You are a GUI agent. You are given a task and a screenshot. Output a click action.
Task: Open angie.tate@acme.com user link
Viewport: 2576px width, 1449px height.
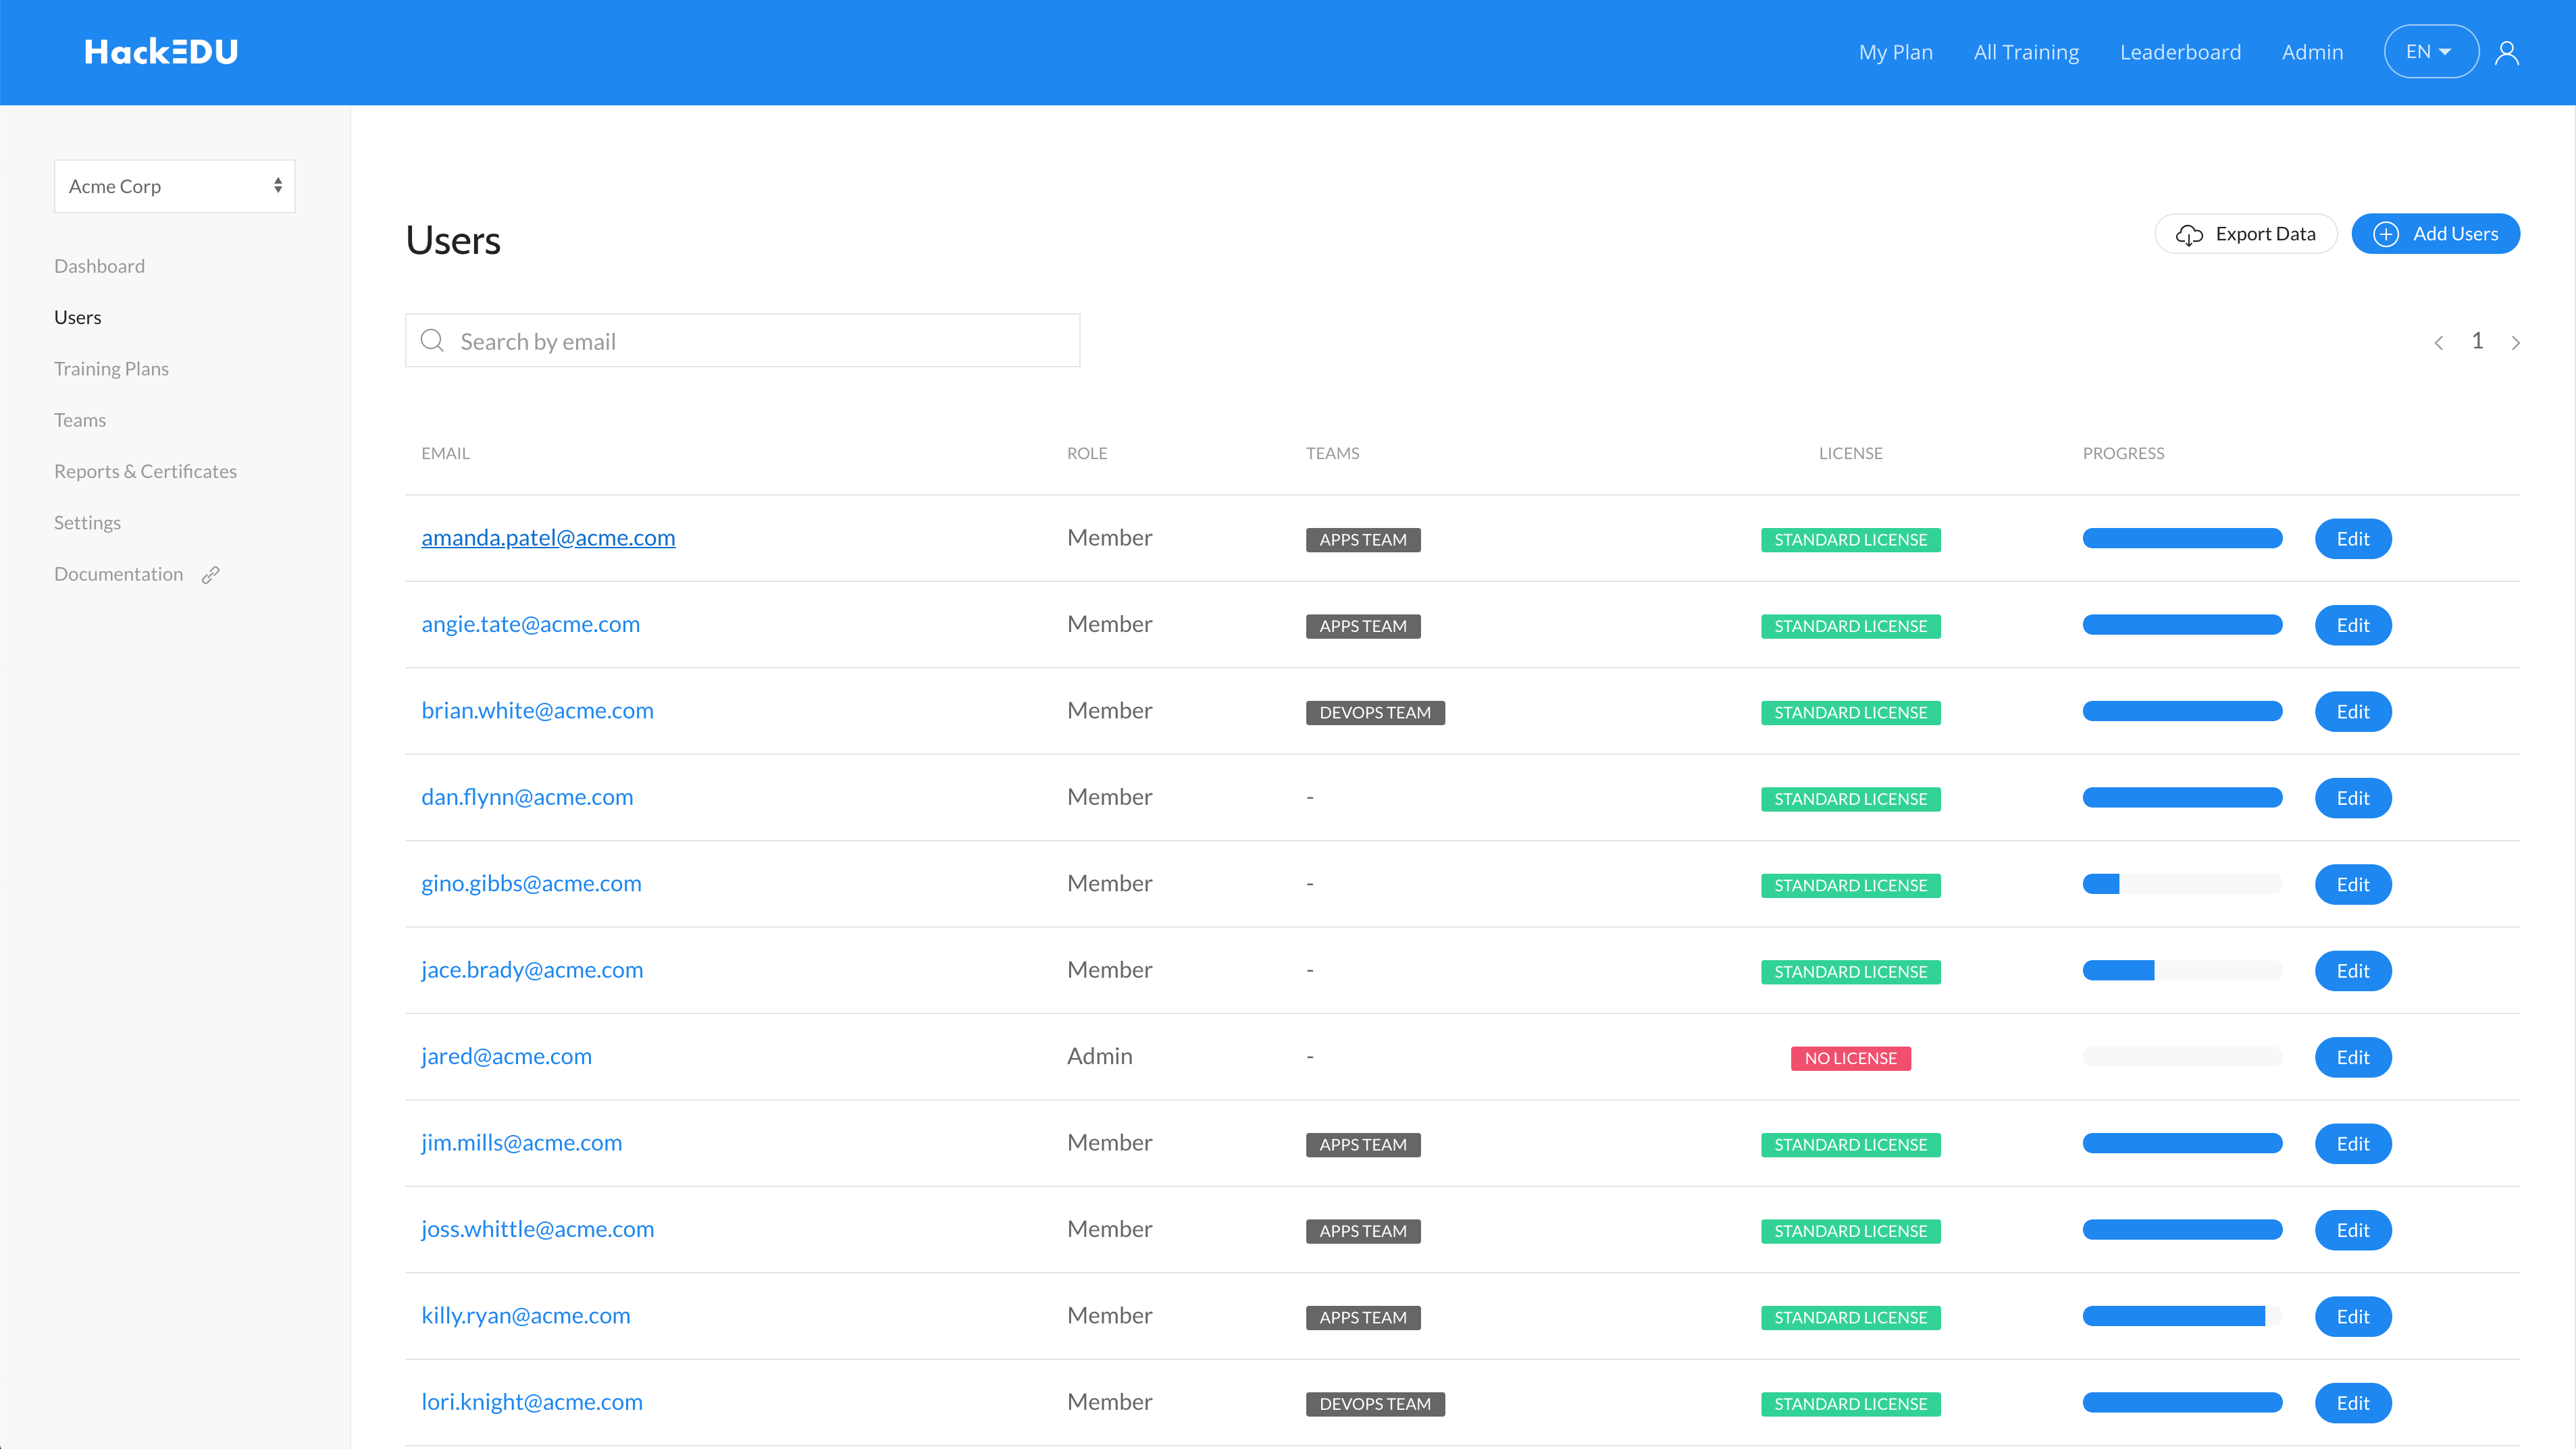point(530,624)
